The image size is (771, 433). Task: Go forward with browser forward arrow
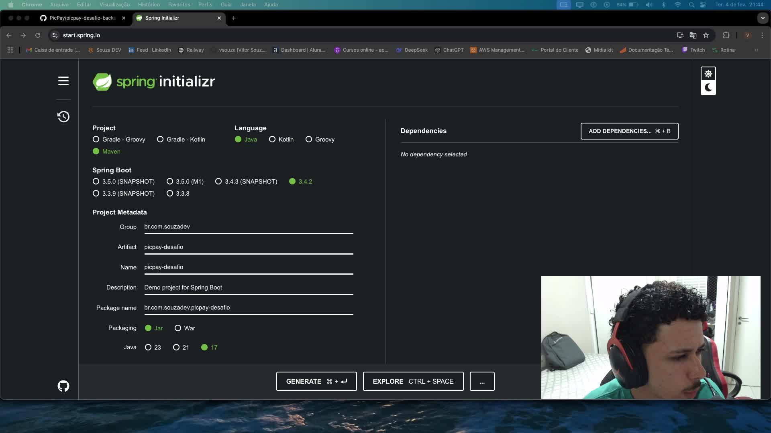pos(23,35)
